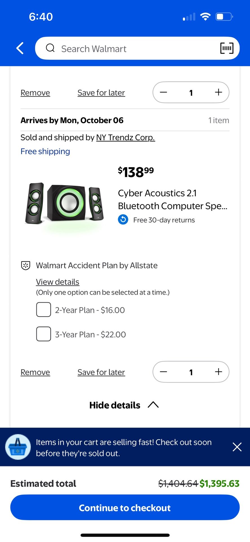Tap the free returns circular arrow icon
The width and height of the screenshot is (250, 542).
(123, 220)
